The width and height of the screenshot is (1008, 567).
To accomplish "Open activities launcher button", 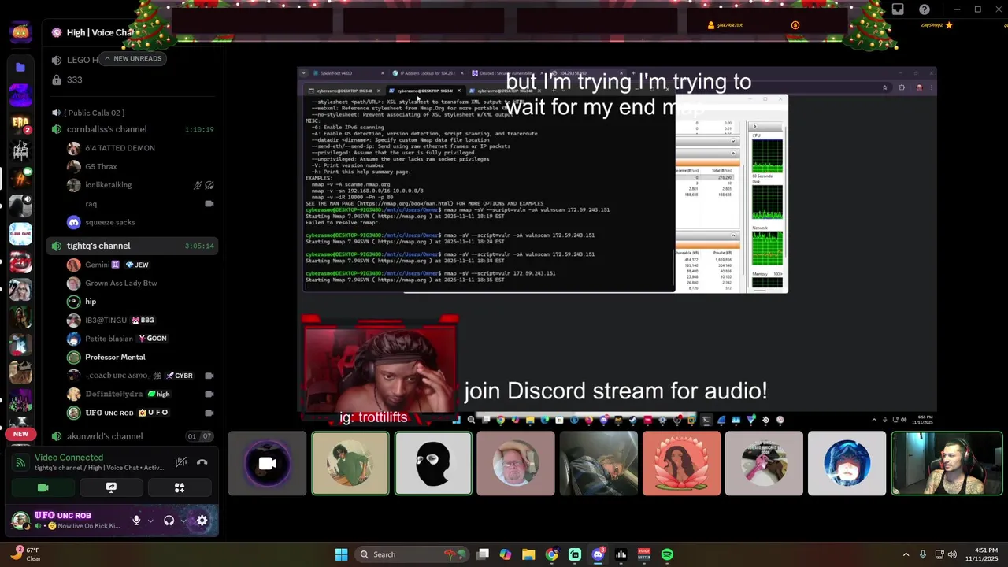I will tap(180, 487).
